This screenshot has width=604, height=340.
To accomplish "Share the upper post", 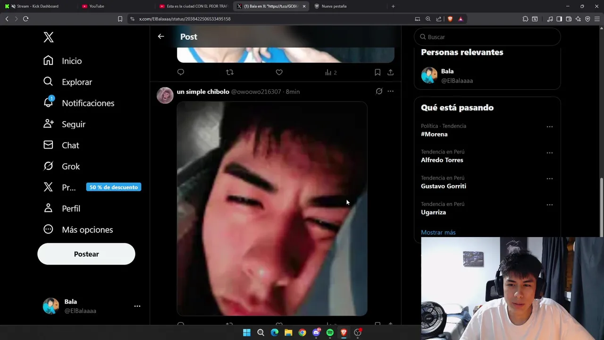I will [x=390, y=72].
